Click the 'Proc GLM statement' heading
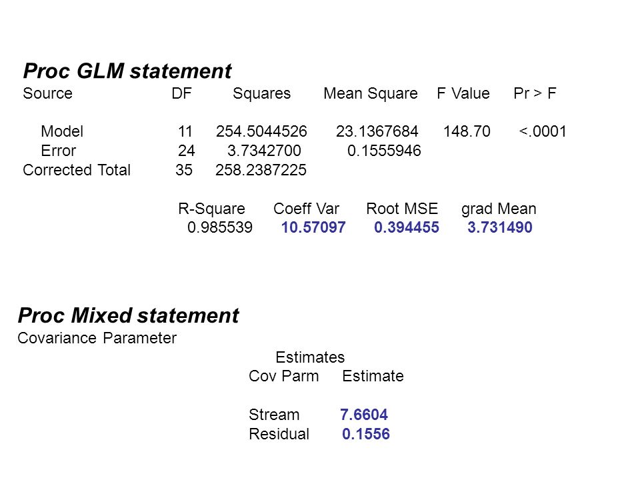This screenshot has height=480, width=640. 127,71
